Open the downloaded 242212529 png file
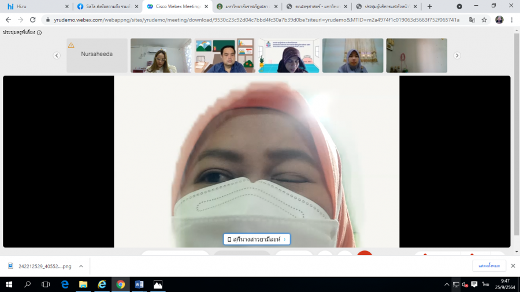Viewport: 520px width, 292px height. [x=40, y=266]
